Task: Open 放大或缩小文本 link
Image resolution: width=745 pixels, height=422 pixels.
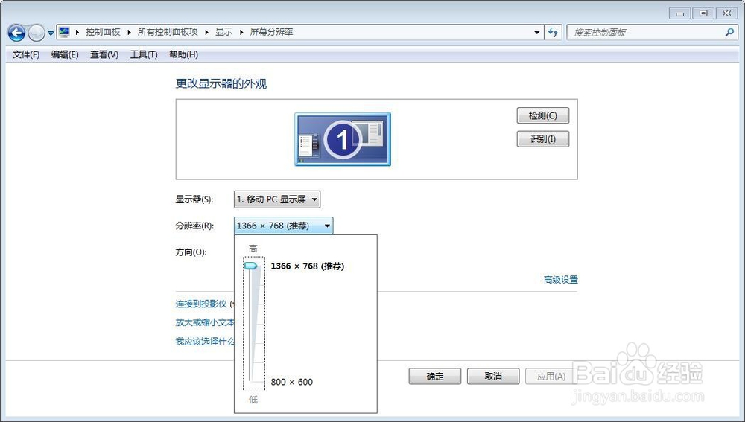Action: coord(205,322)
